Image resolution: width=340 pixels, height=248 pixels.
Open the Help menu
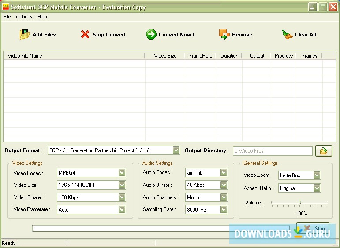(42, 17)
